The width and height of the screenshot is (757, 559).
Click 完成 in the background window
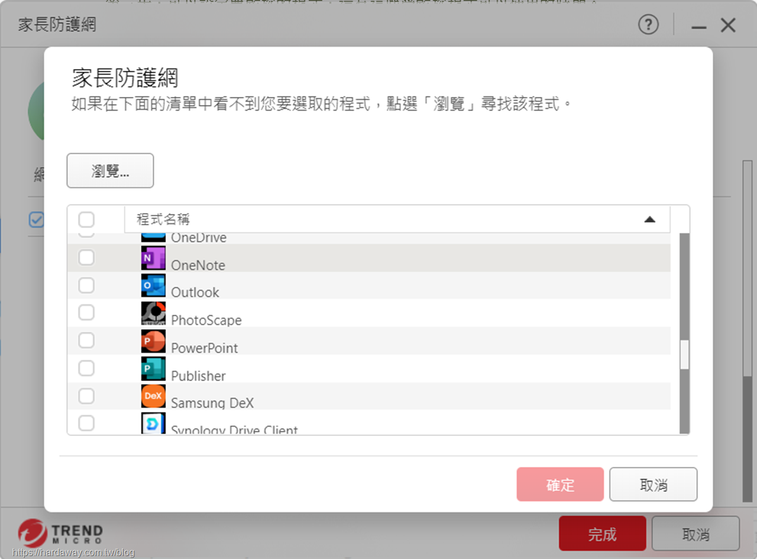tap(603, 534)
